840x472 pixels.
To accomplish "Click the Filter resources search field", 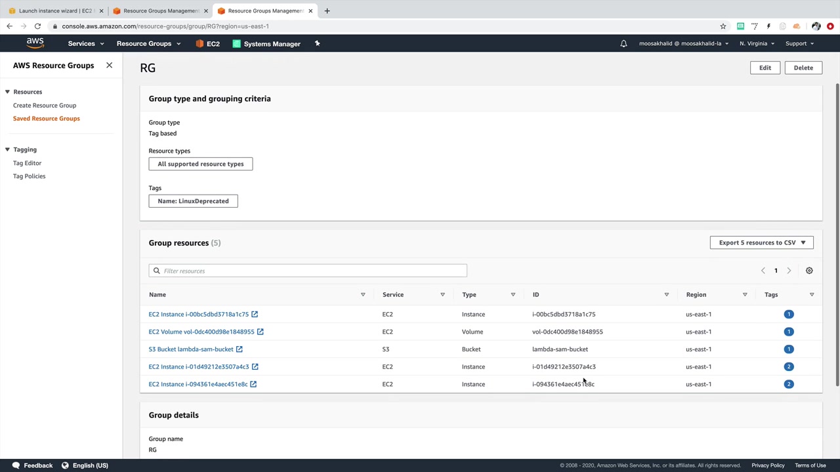I will pos(308,271).
